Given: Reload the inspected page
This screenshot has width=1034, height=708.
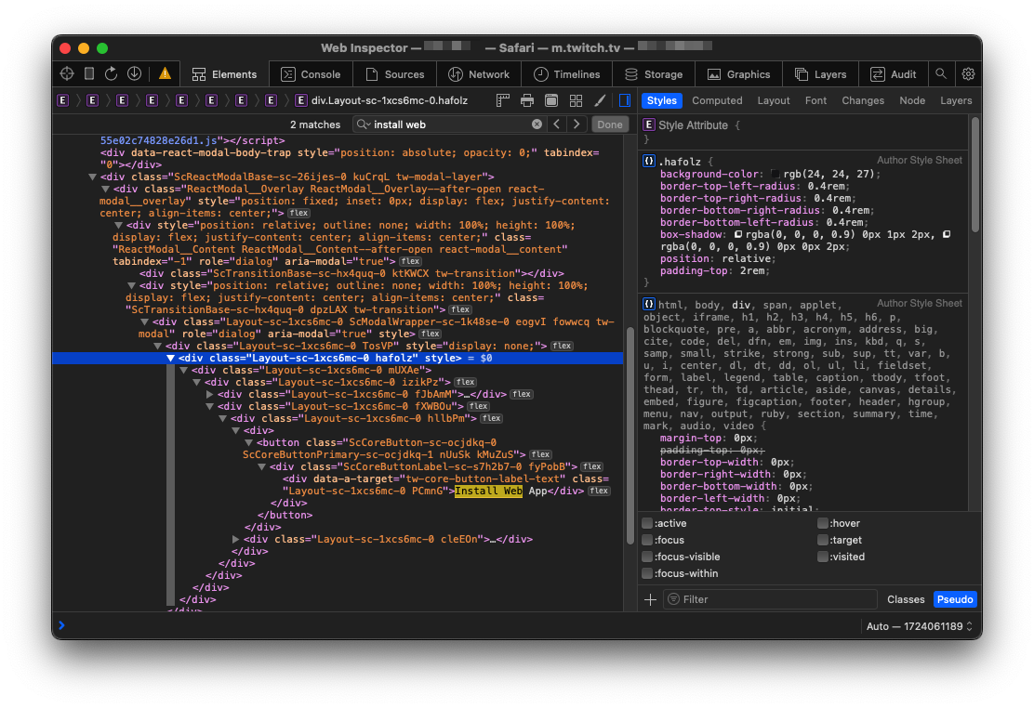Looking at the screenshot, I should pos(111,73).
